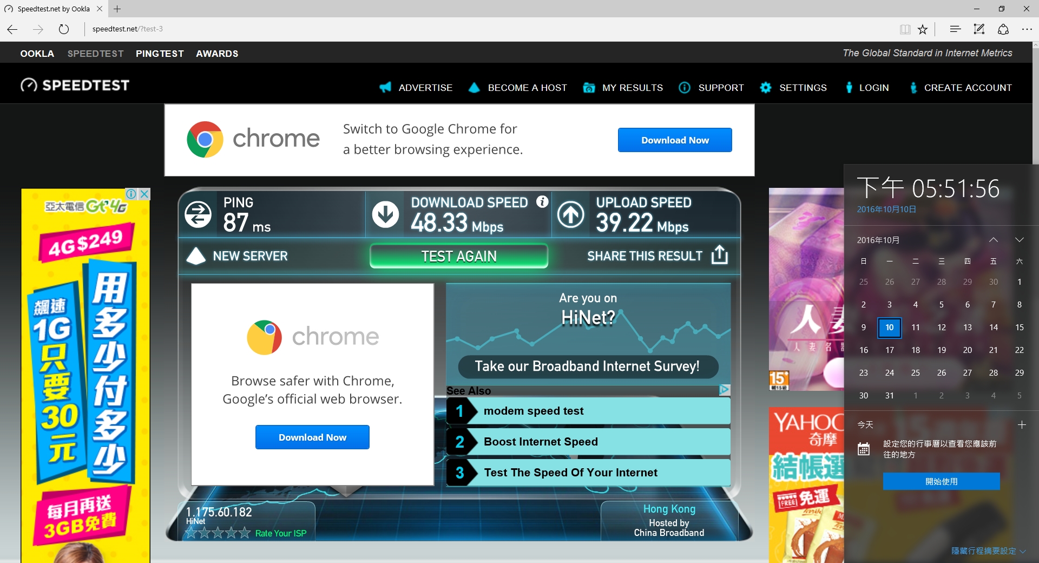Click the My Results camera icon
Viewport: 1039px width, 563px height.
pos(589,88)
